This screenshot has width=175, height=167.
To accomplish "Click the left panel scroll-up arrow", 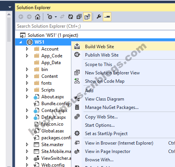I will [9, 14].
